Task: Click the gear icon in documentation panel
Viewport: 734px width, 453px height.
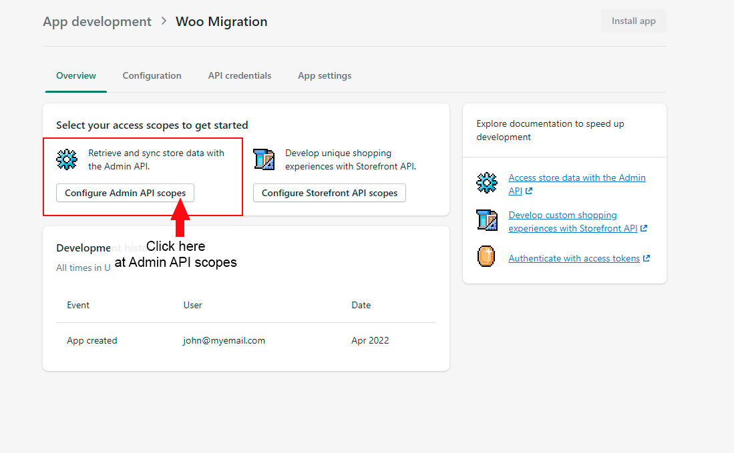Action: (487, 183)
